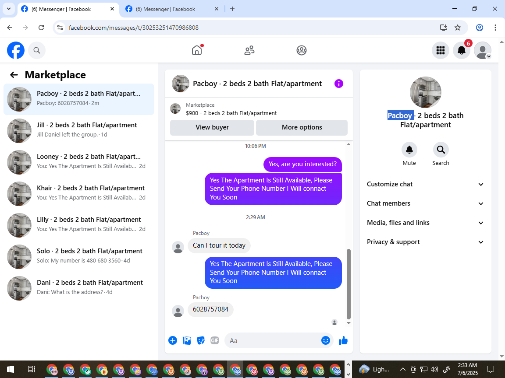
Task: Click the chat scroll up arrow
Action: (349, 144)
